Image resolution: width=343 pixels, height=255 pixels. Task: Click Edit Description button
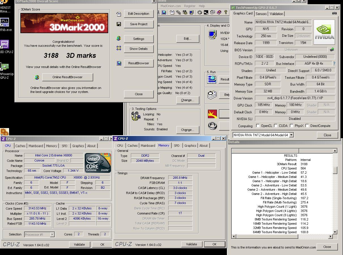[x=139, y=14]
